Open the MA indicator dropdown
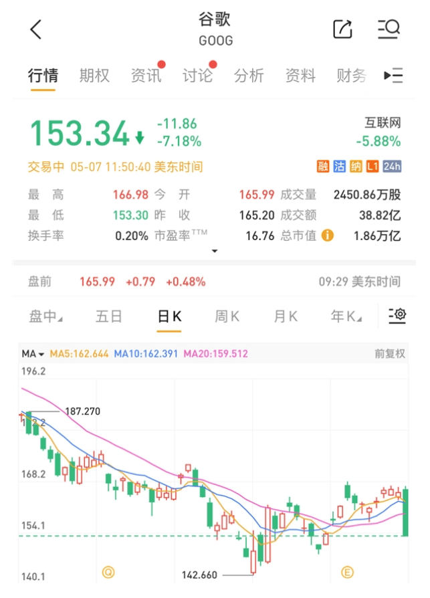Screen dimensions: 430x598 pos(33,354)
